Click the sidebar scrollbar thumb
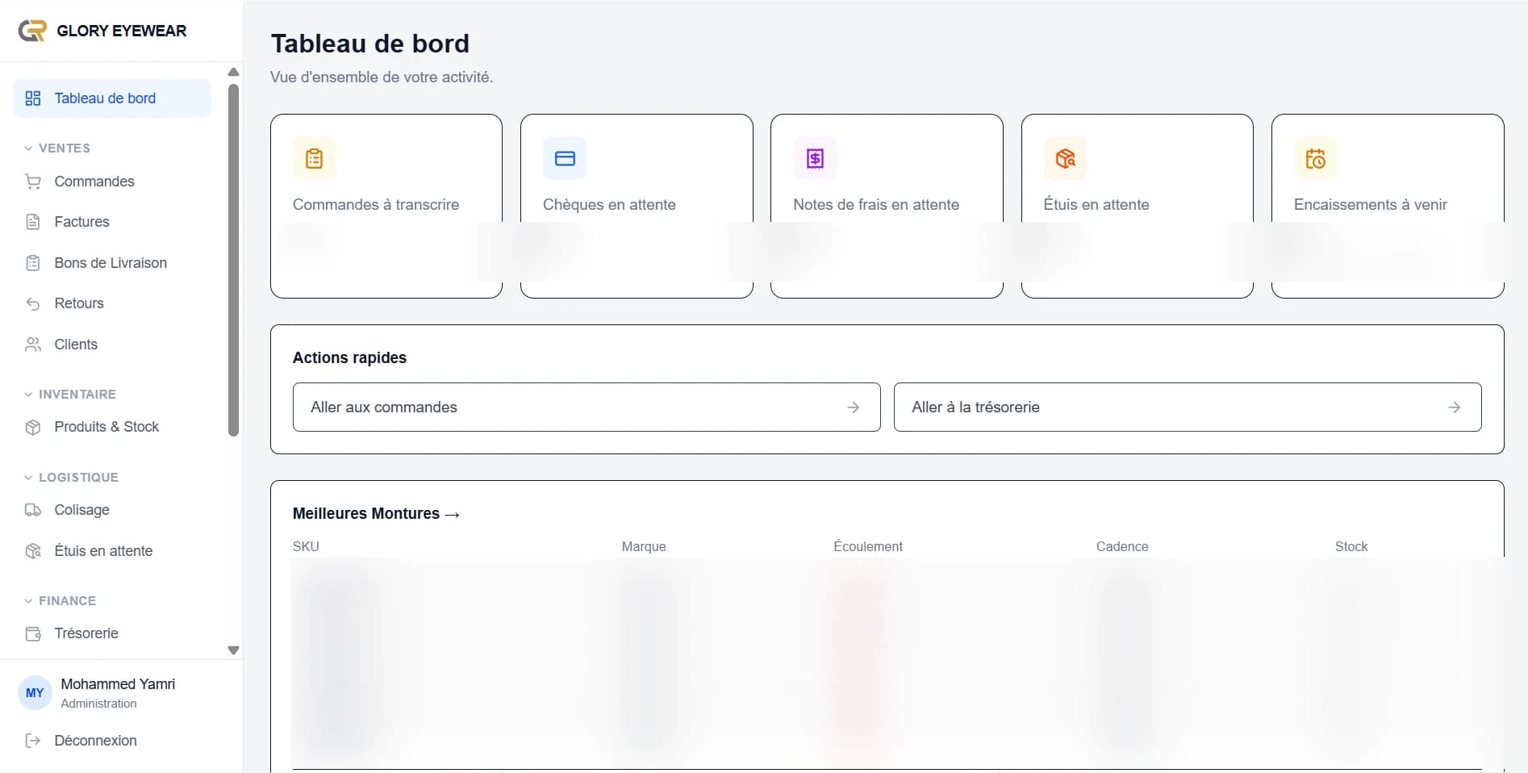1528x773 pixels. (x=234, y=260)
